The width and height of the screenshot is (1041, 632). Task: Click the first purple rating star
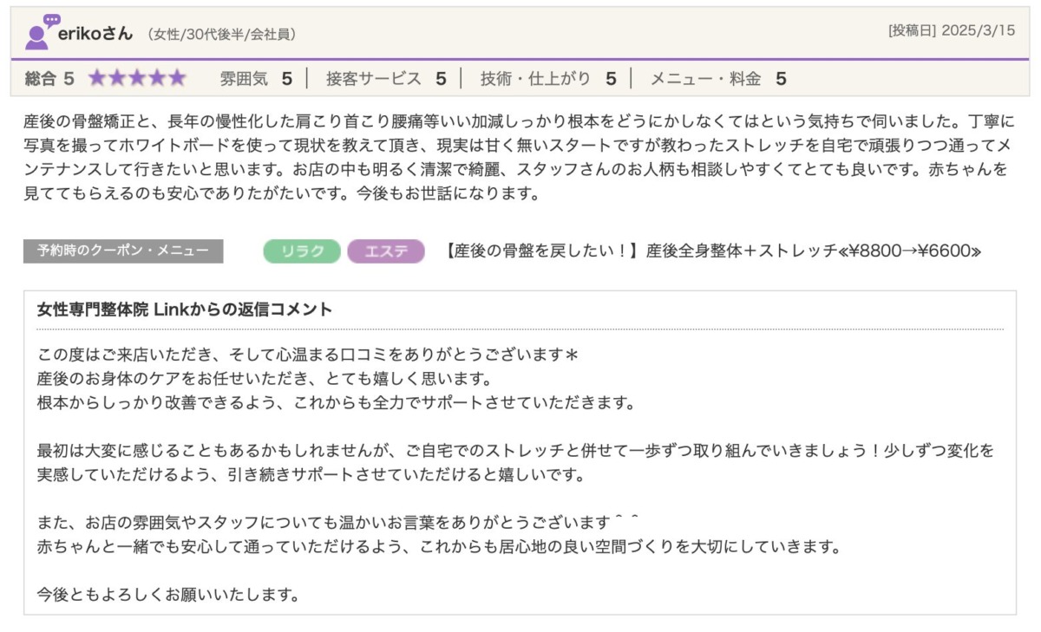click(x=96, y=79)
